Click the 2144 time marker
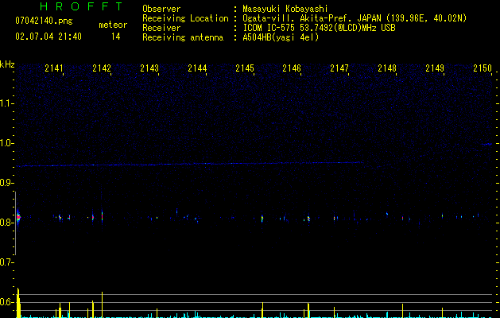500x318 pixels. coord(197,68)
